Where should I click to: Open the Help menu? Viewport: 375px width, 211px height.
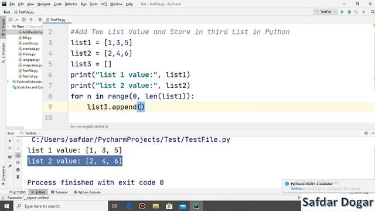point(129,4)
